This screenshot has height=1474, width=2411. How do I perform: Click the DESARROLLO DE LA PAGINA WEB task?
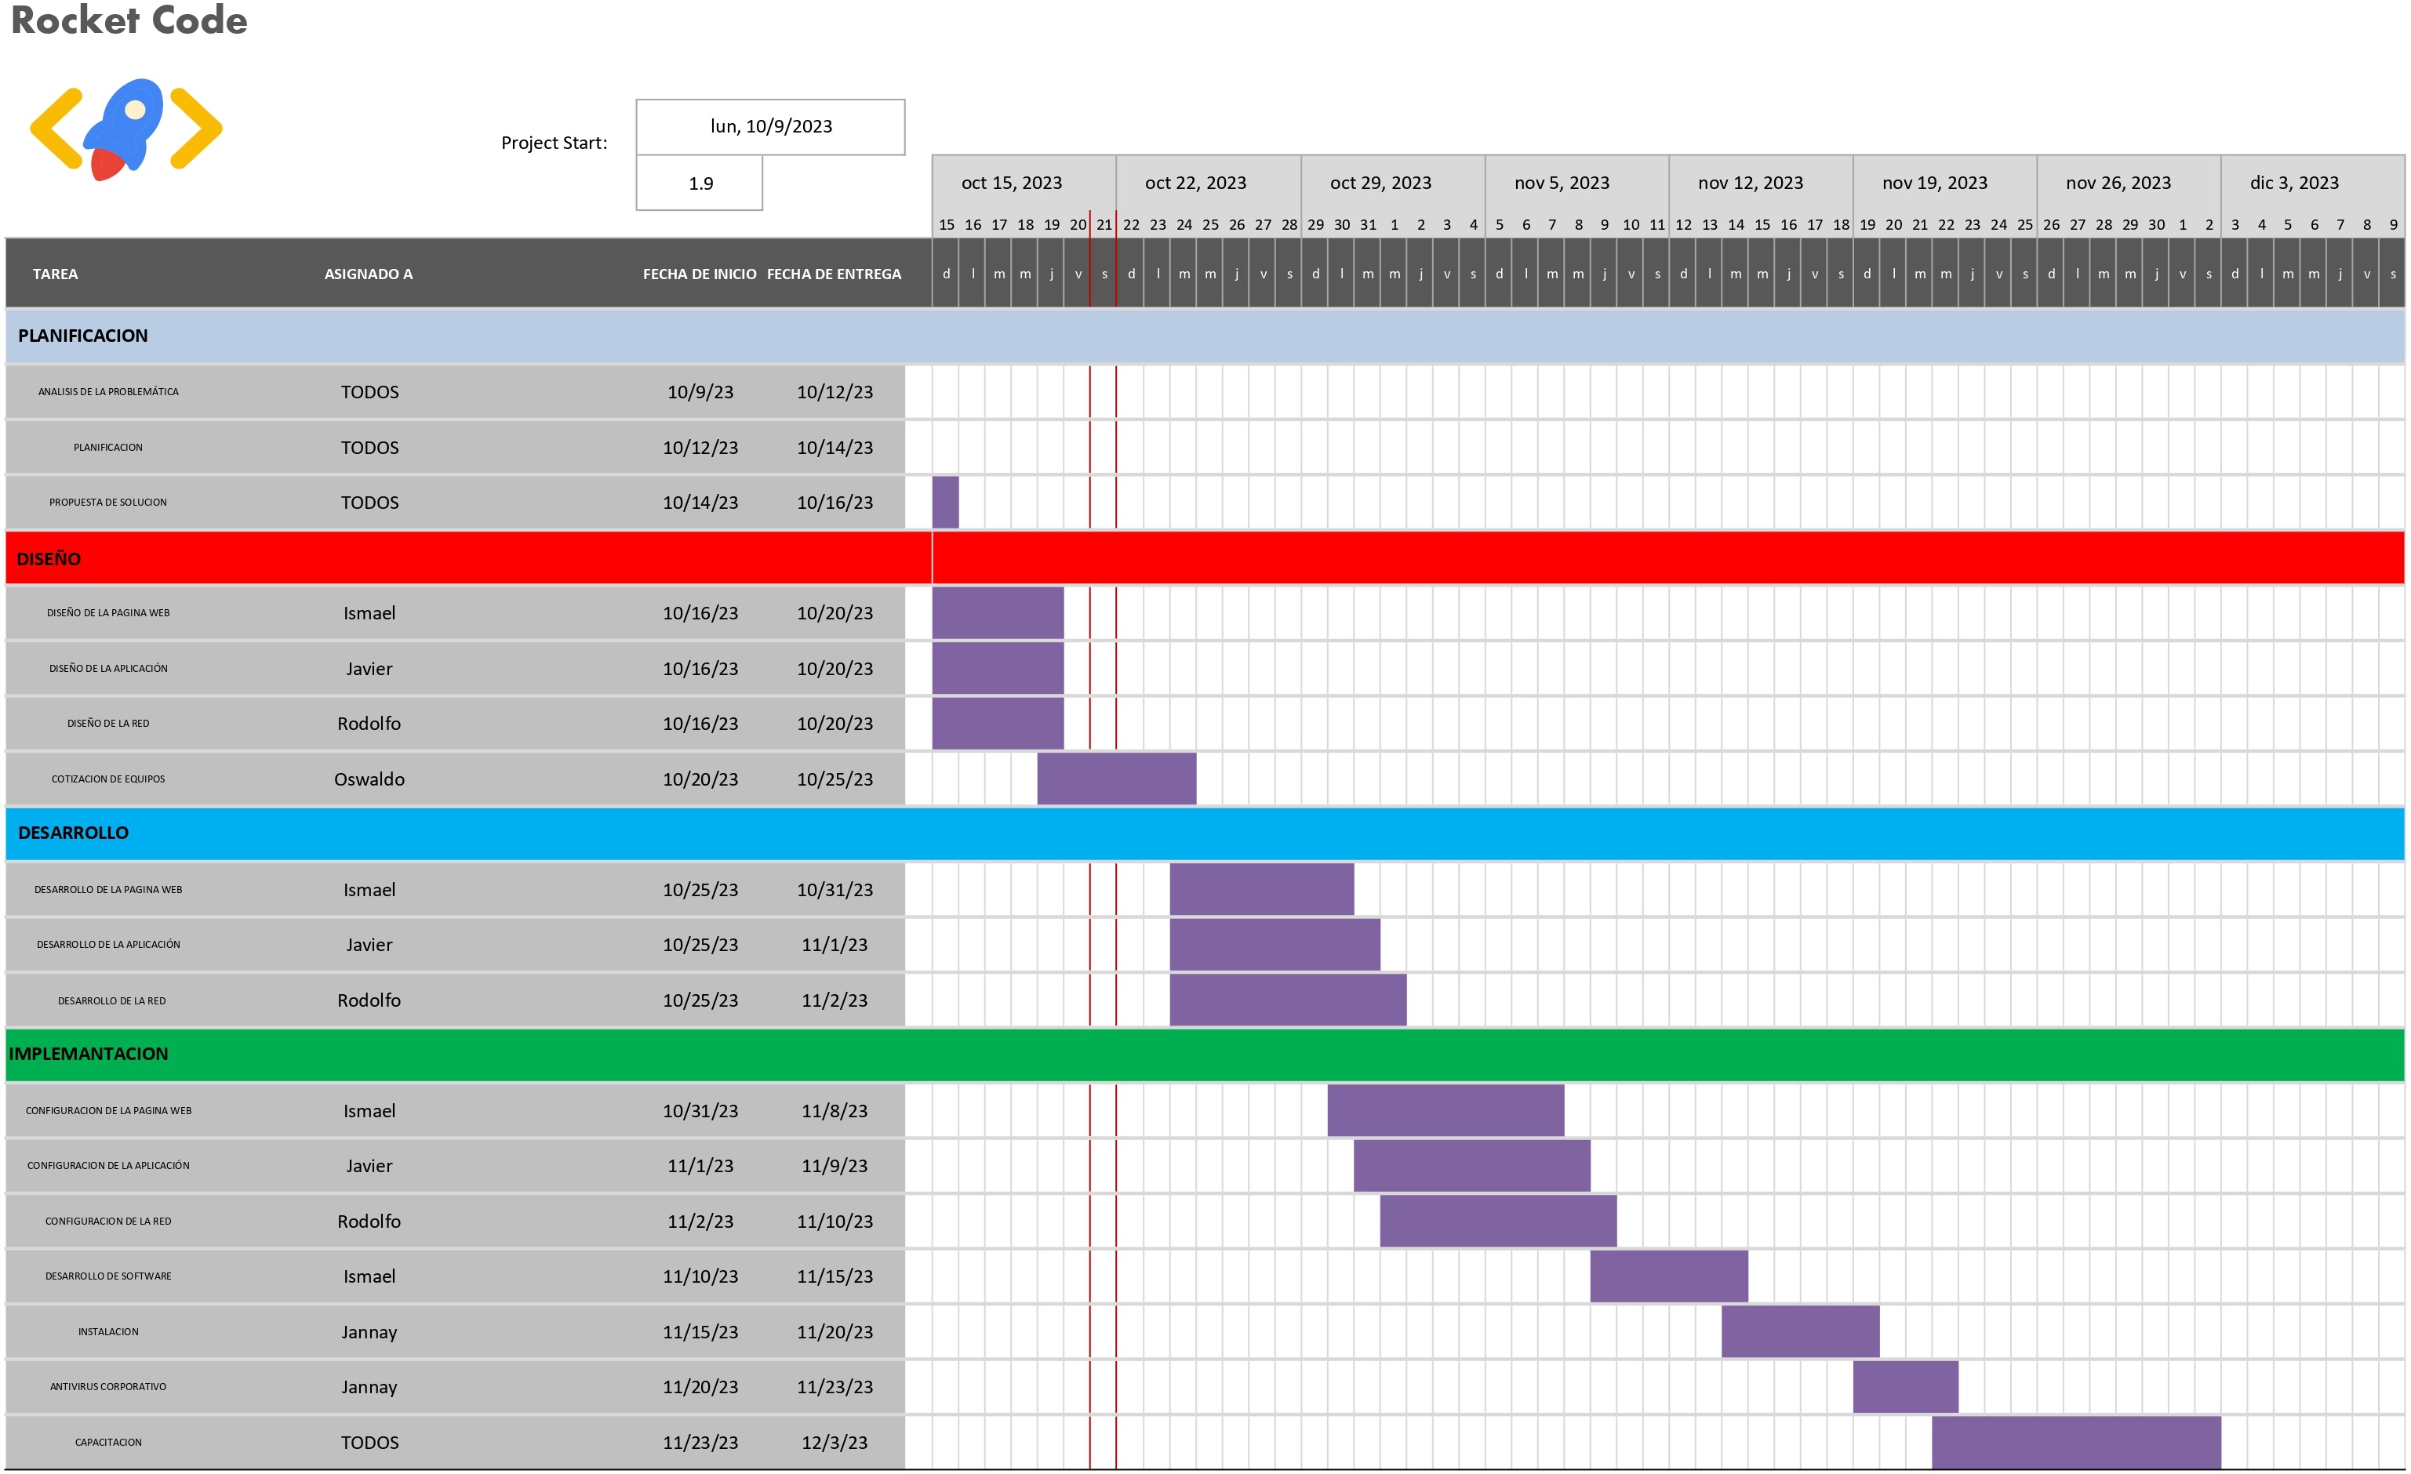108,889
